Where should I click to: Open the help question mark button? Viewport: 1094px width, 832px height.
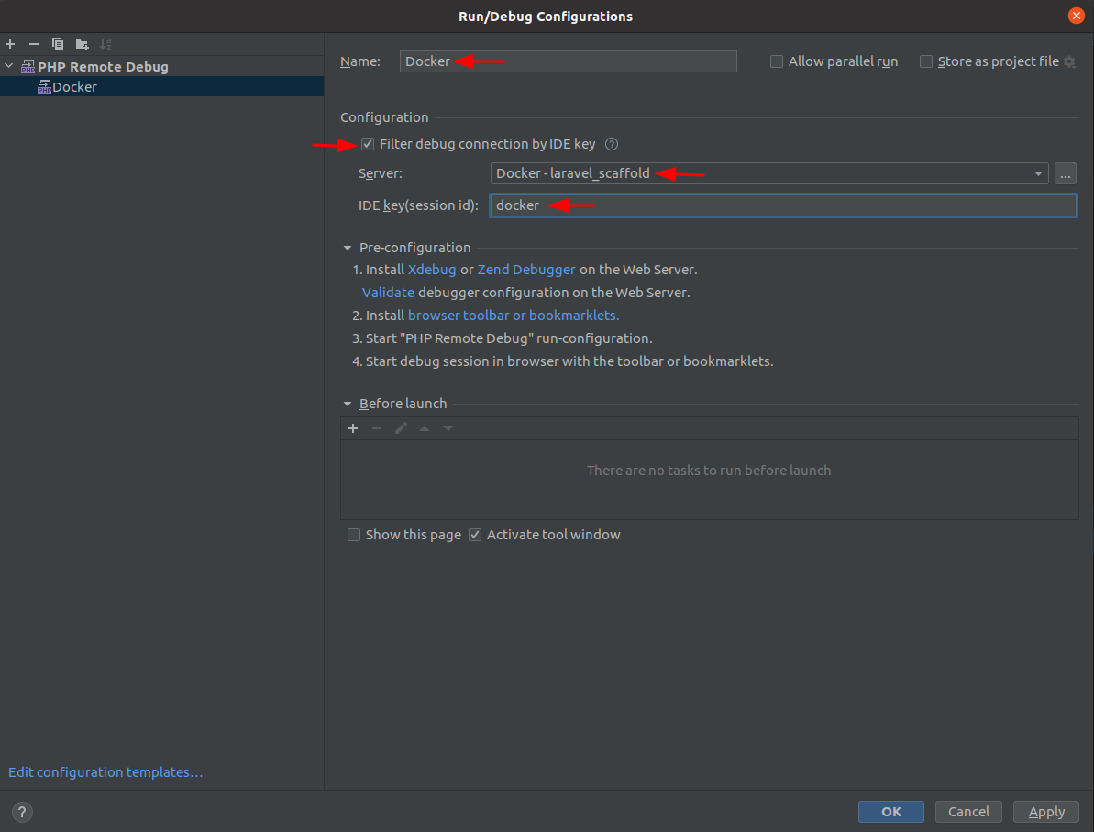point(23,812)
